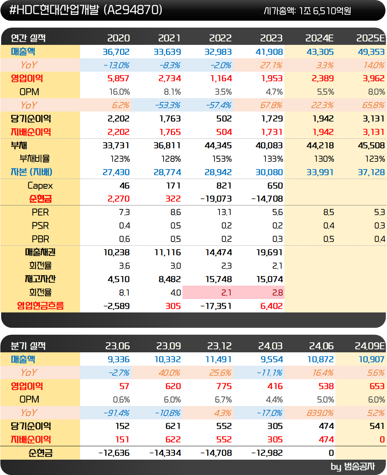Screen dimensions: 387x475
Task: Click the 23.06 quarterly revenue 9,336
Action: [x=118, y=359]
